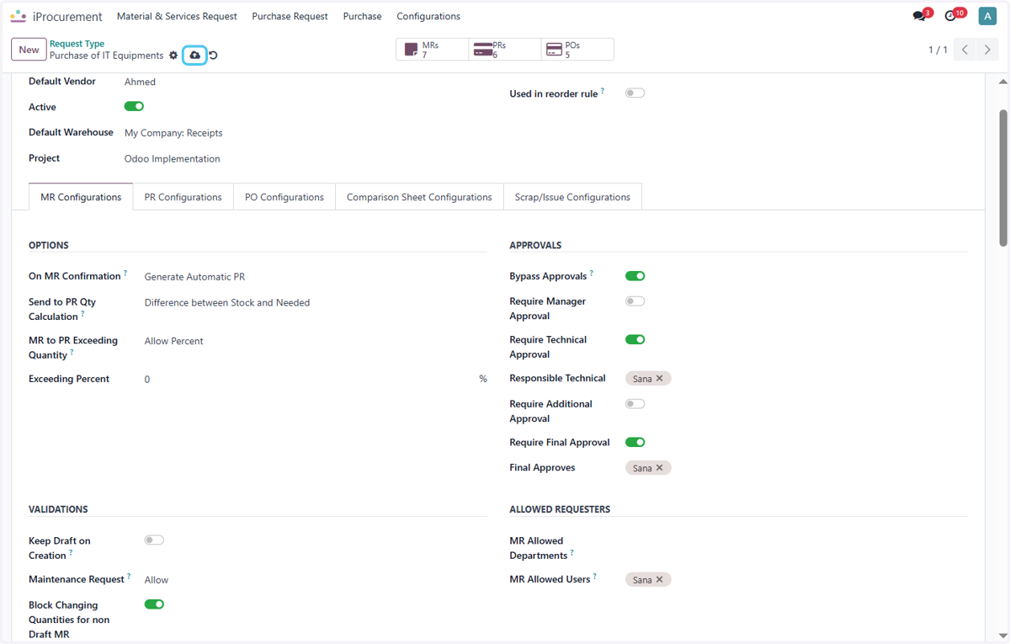Switch to MR Configurations tab
This screenshot has height=644, width=1010.
coord(81,197)
